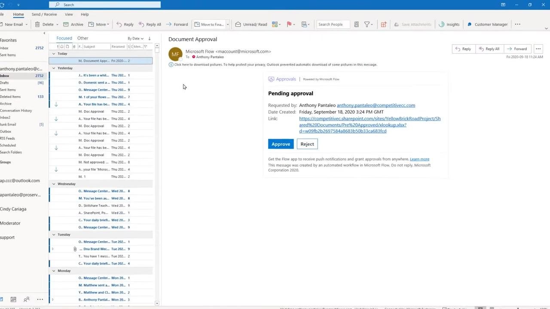Open the Send / Receive tab

(x=44, y=14)
